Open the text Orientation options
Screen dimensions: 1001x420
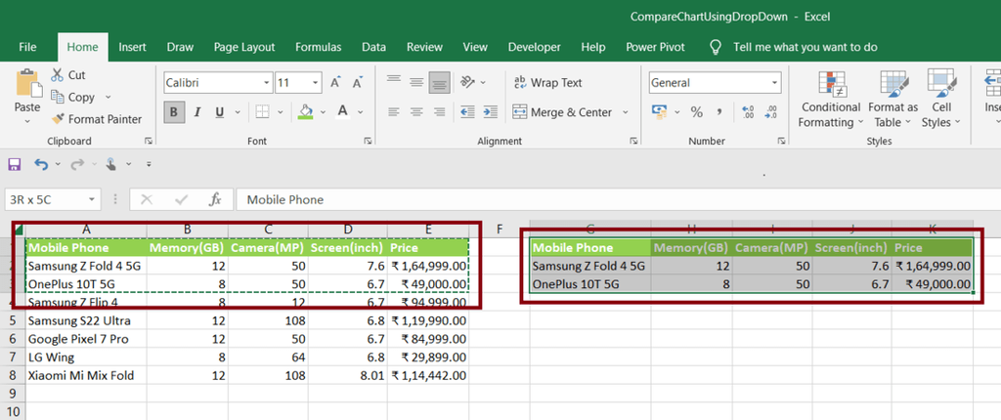point(472,82)
